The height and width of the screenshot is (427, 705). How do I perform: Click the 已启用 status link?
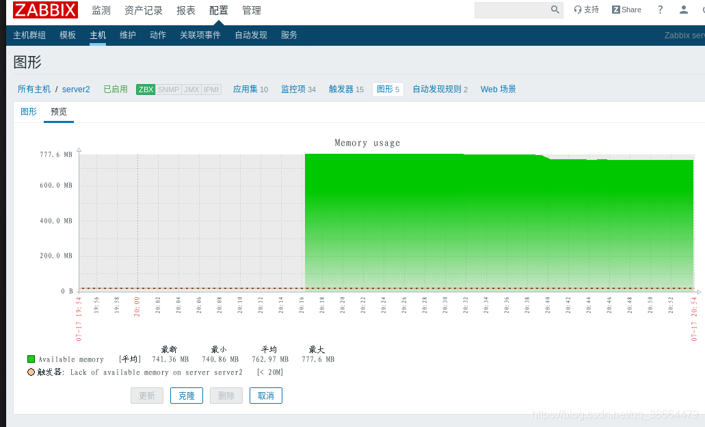pos(116,89)
